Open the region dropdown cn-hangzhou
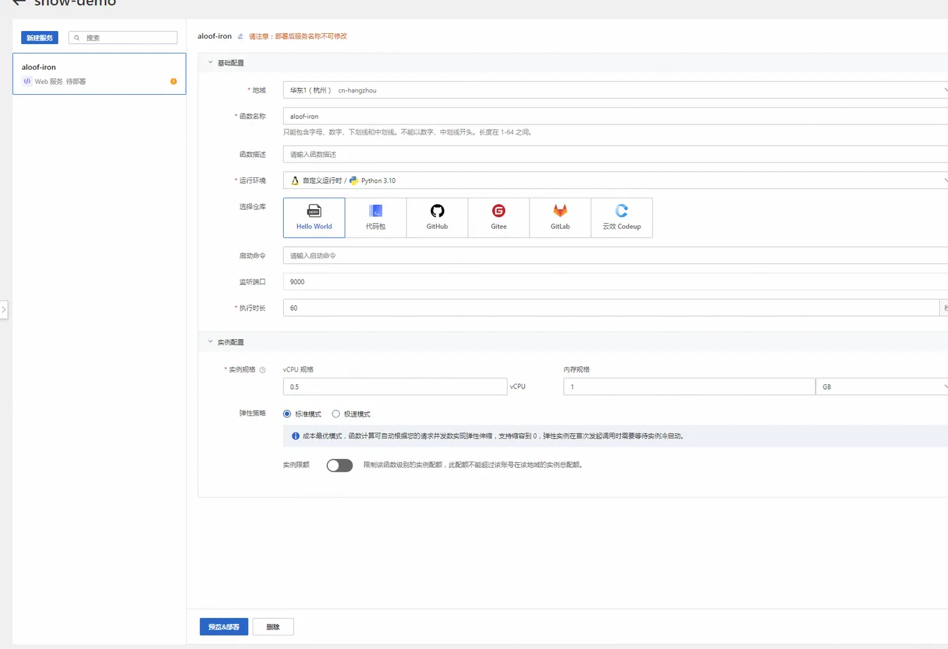 point(616,90)
